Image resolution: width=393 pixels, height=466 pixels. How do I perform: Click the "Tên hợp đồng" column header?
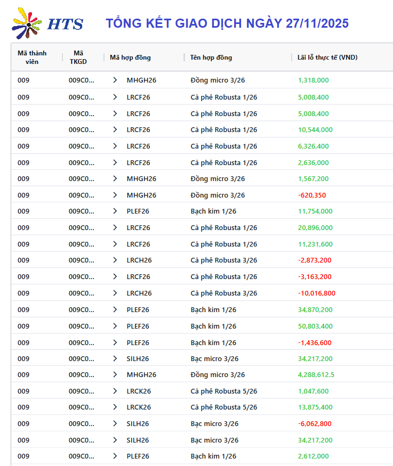(211, 58)
